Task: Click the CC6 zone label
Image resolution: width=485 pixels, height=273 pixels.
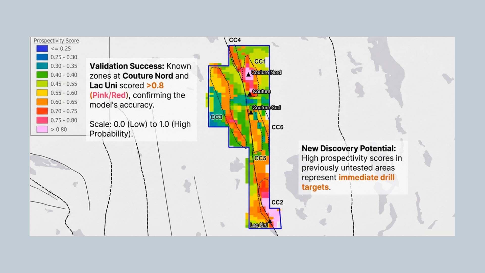Action: (x=277, y=127)
